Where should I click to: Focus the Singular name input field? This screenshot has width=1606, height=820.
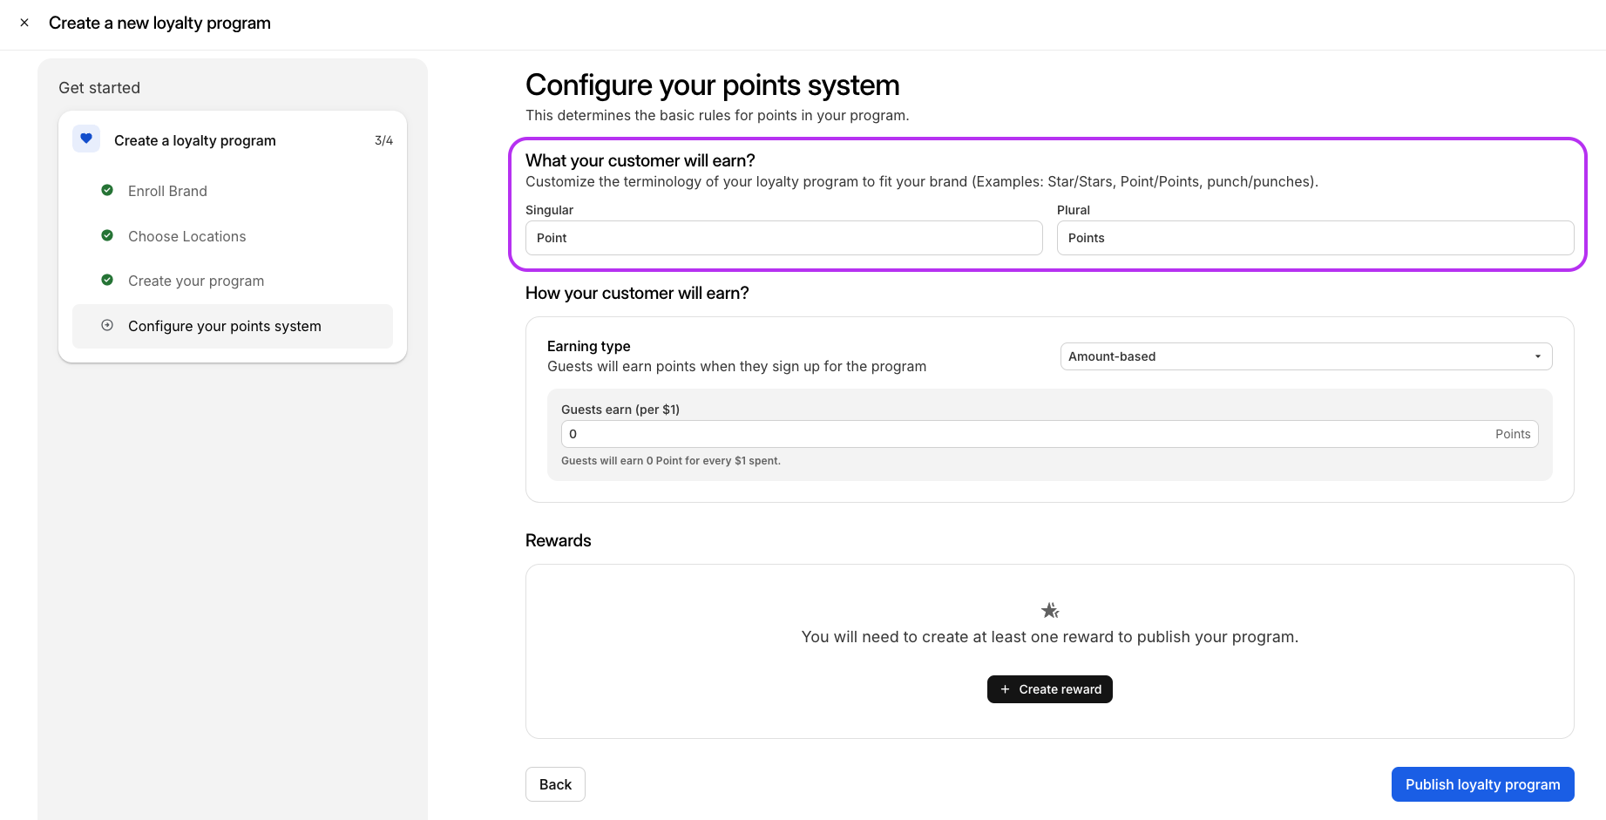pos(783,238)
